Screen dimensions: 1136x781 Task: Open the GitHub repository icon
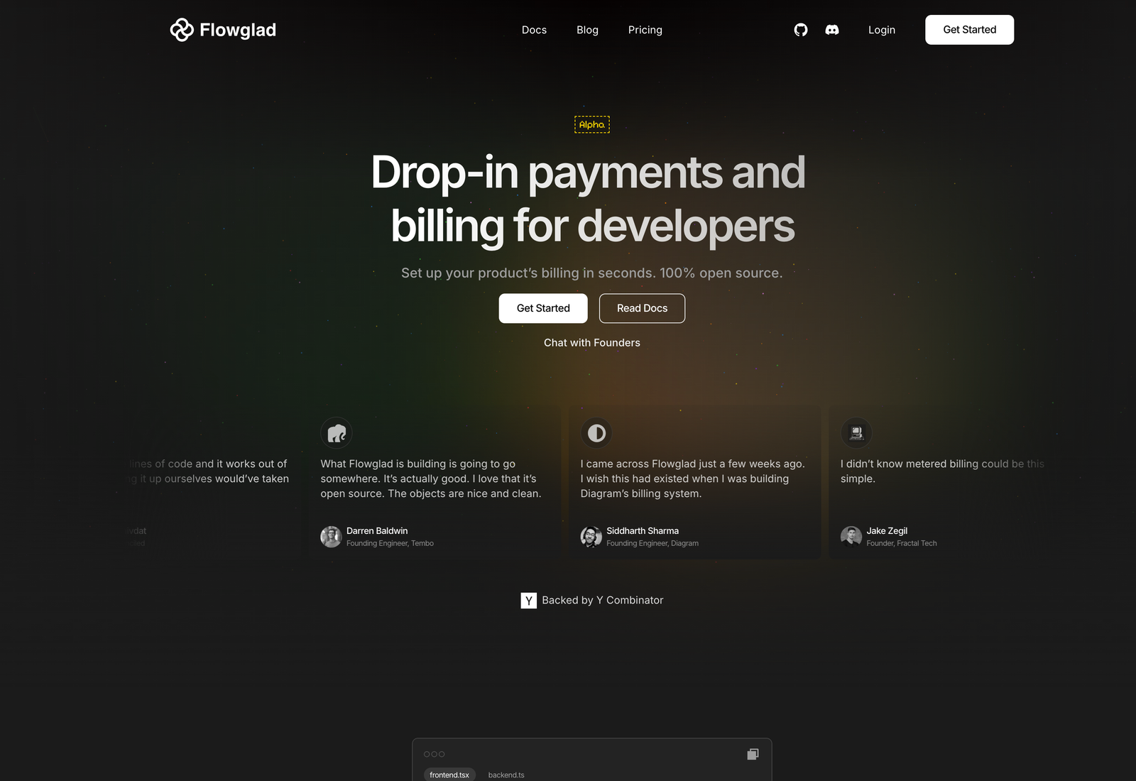coord(801,30)
